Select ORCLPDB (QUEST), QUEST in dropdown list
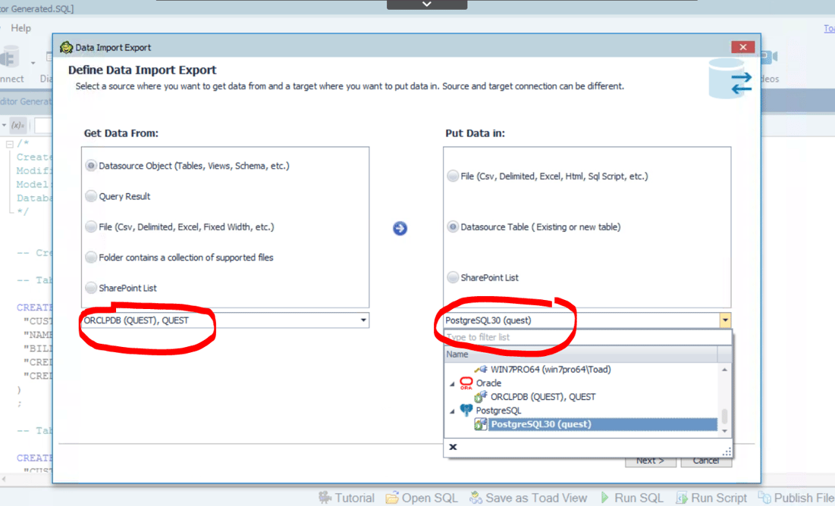This screenshot has height=506, width=835. click(543, 397)
